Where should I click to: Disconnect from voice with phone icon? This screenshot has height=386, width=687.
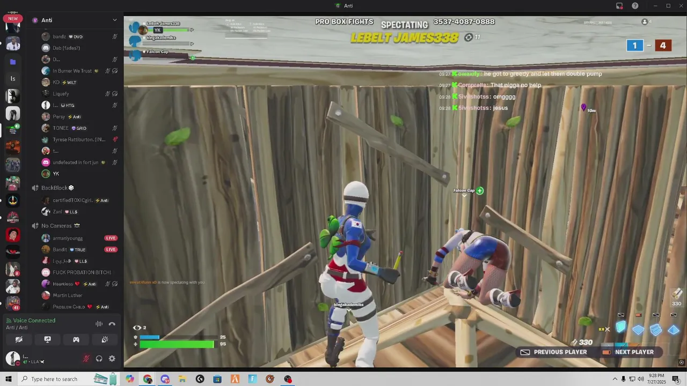(x=112, y=324)
